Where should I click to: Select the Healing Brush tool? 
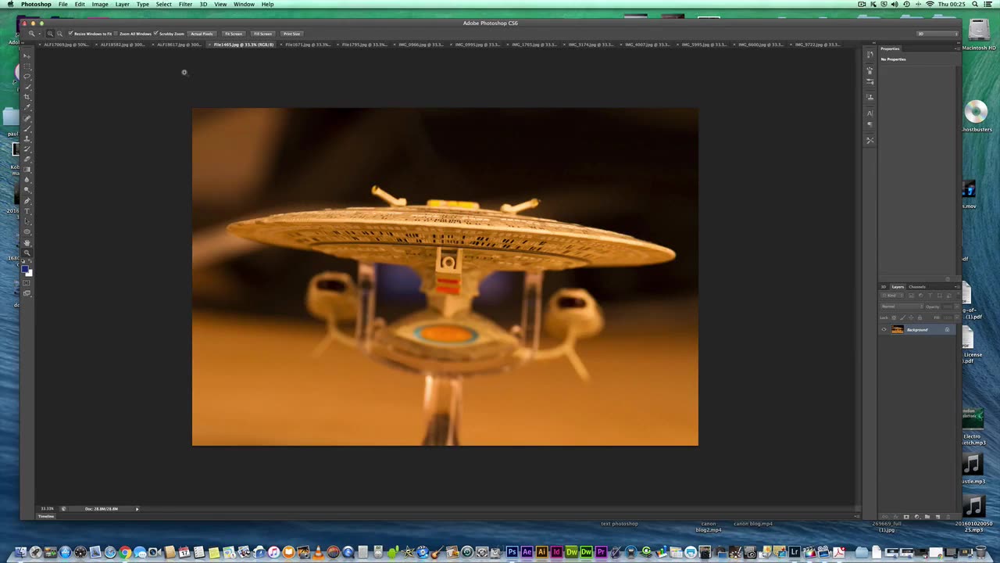point(27,118)
